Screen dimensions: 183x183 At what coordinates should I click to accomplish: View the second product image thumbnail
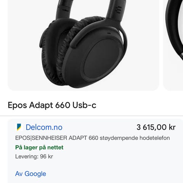coord(173,45)
